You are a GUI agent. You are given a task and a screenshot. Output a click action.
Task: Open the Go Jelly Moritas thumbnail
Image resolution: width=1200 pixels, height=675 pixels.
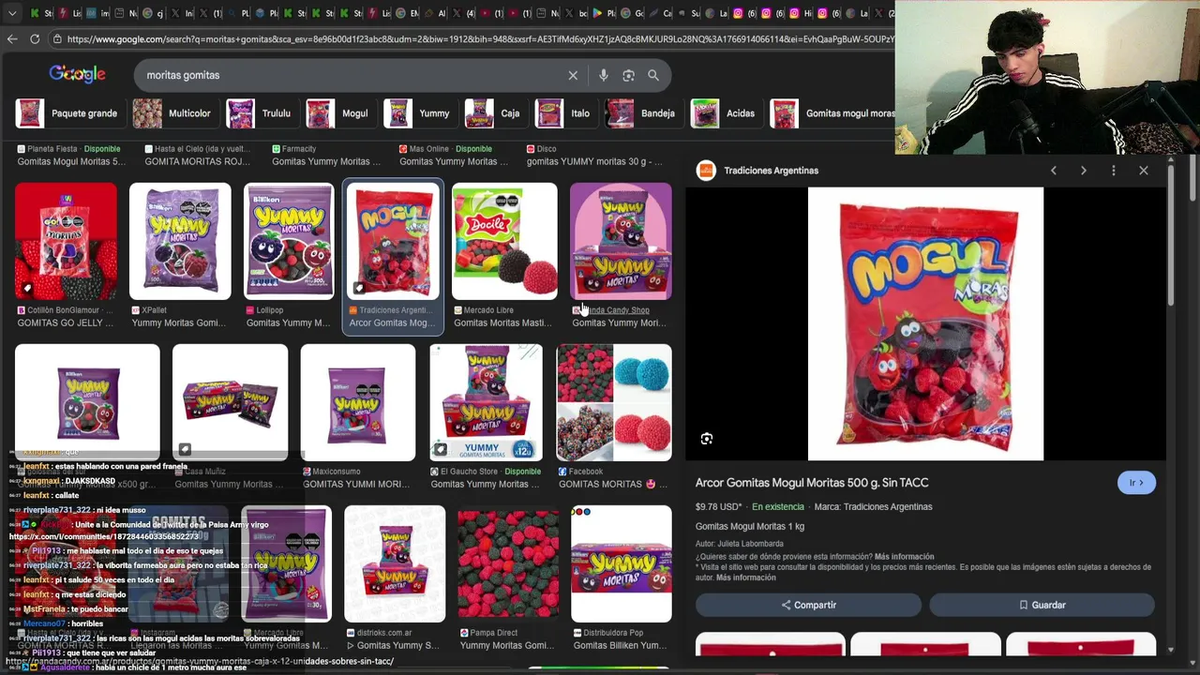(x=67, y=241)
